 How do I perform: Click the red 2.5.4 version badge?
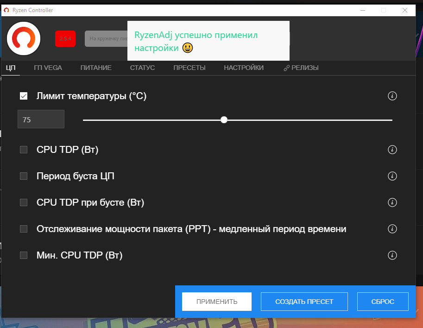click(65, 38)
